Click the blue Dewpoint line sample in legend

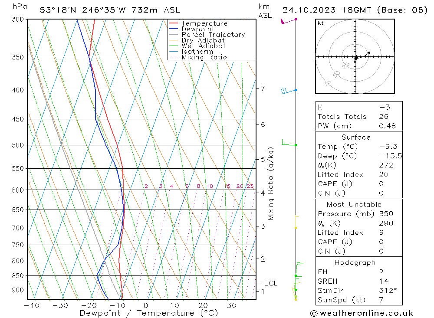(x=173, y=29)
